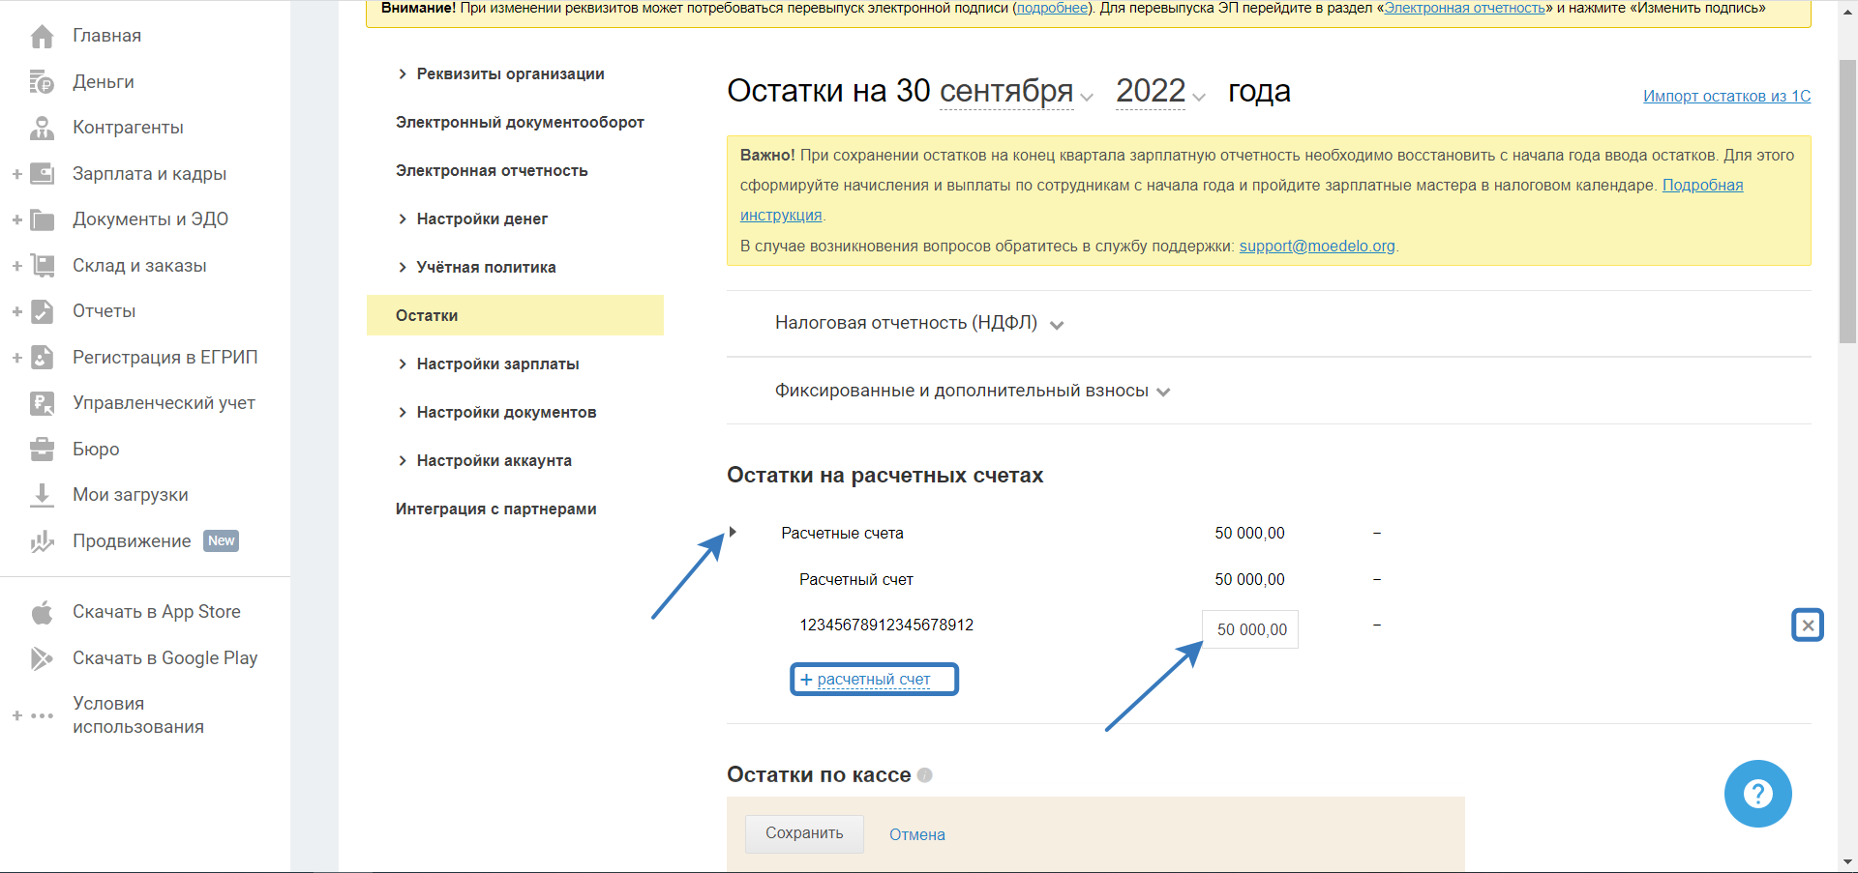Toggle the triangle beside Расчетные счета

pyautogui.click(x=734, y=532)
